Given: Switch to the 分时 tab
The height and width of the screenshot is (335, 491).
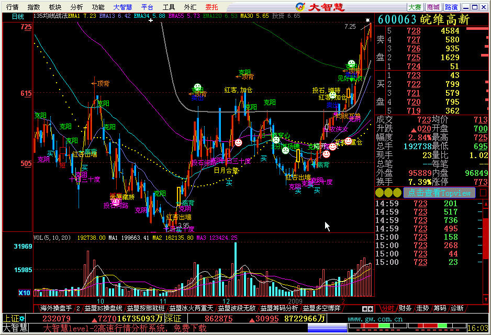Looking at the screenshot, I should click(x=388, y=308).
